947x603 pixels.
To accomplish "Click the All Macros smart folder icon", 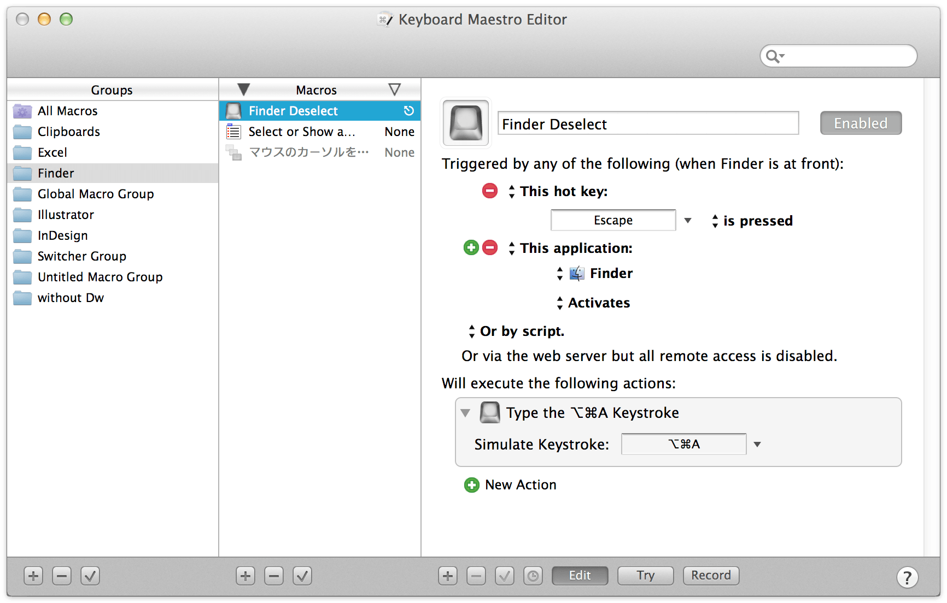I will 22,111.
